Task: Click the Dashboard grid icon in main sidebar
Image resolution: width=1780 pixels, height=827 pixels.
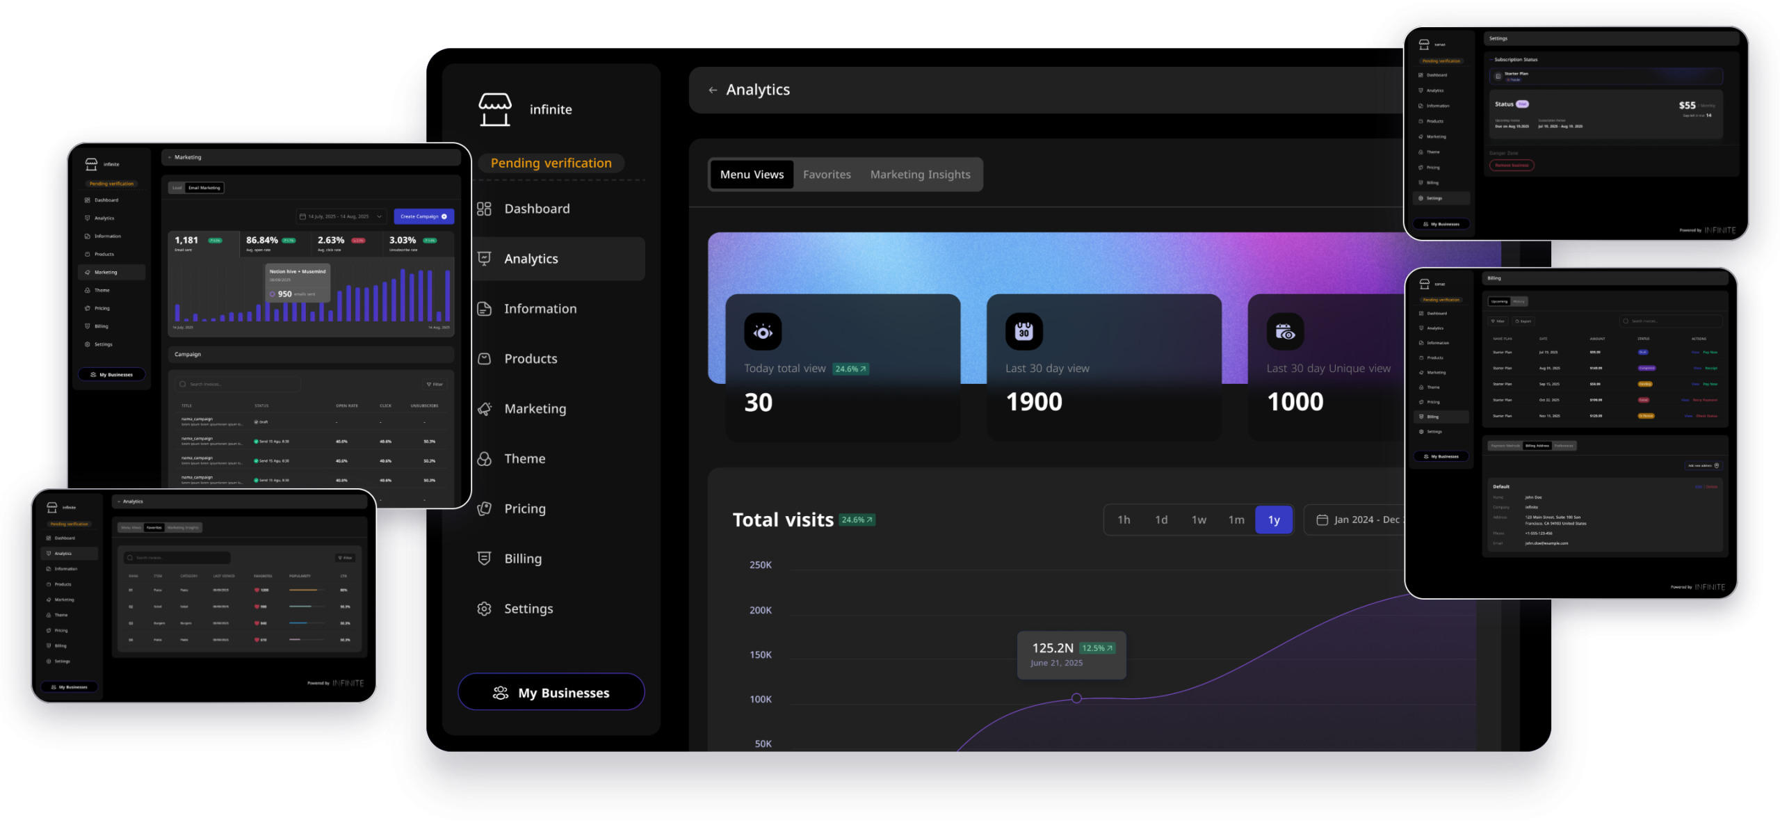Action: [x=484, y=209]
